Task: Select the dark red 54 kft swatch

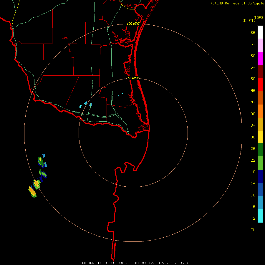Action: tap(260, 72)
